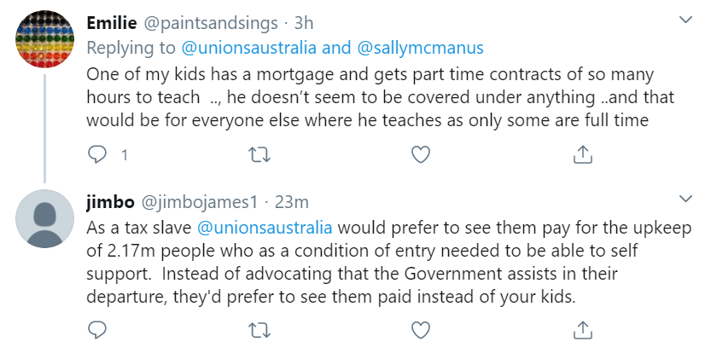Like jimbo's tax slave tweet
Screen dimensions: 711x353
[420, 329]
